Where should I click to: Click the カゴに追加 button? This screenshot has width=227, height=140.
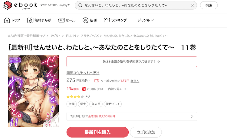pos(146,132)
